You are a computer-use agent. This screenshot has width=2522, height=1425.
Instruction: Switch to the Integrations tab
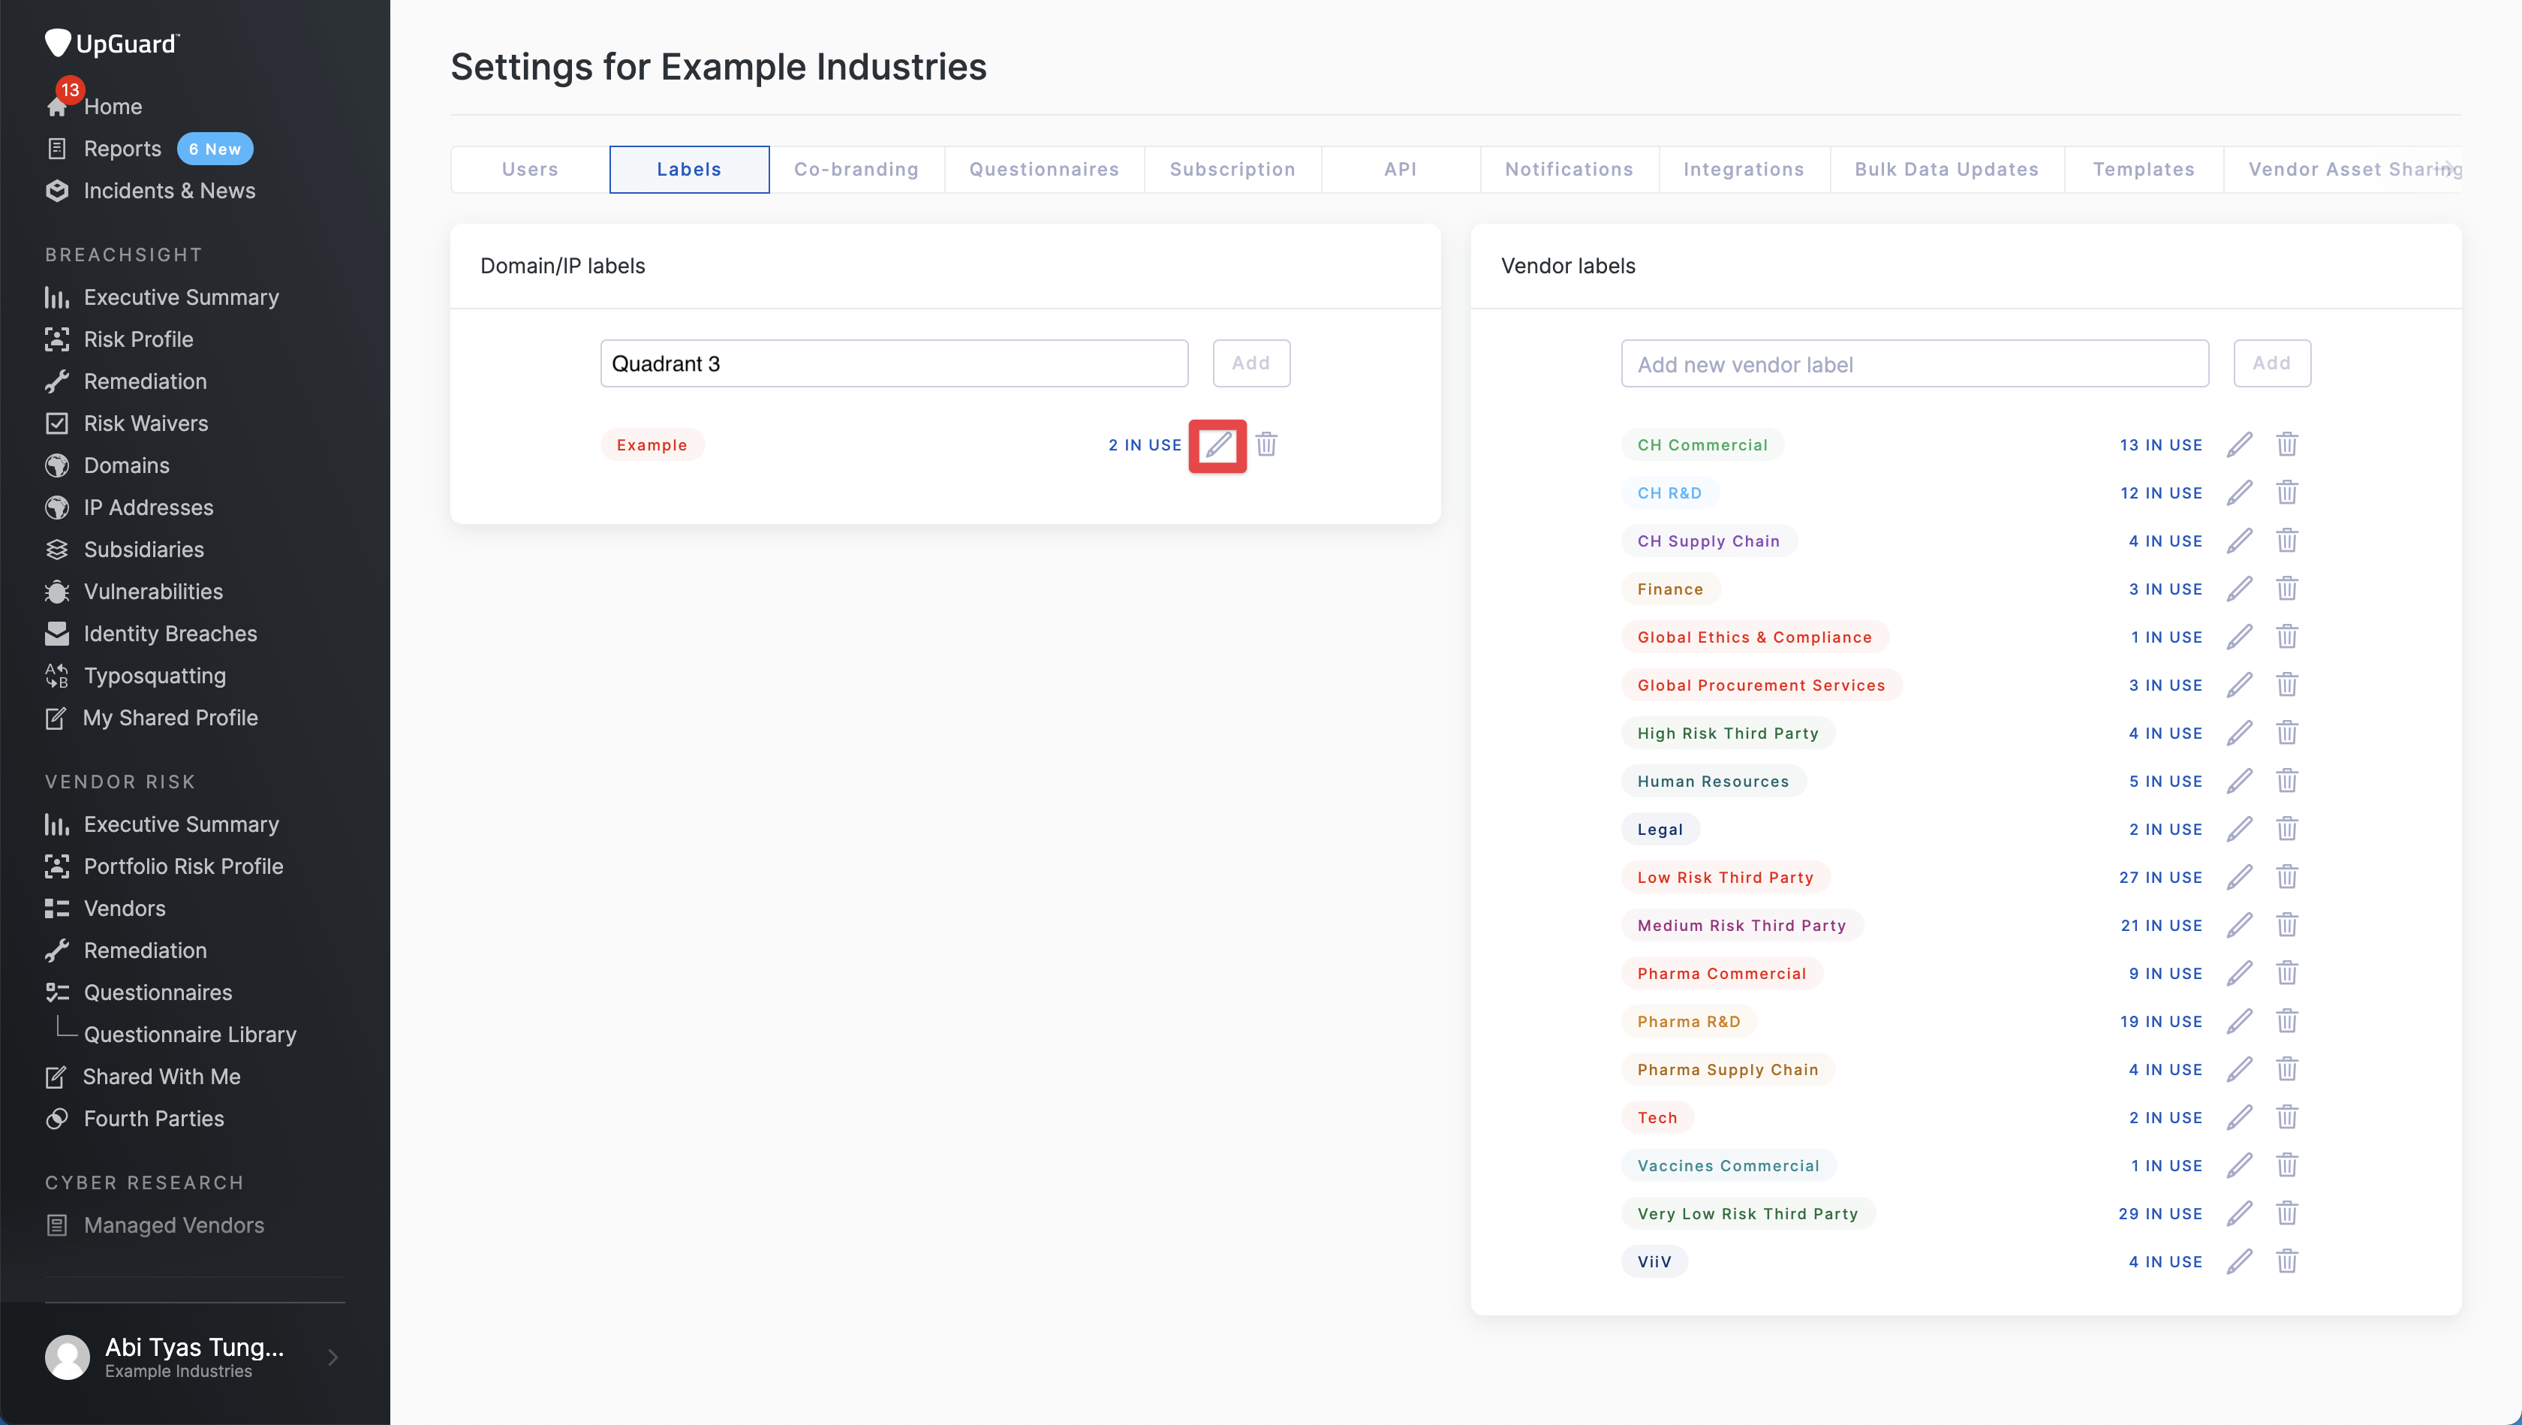[x=1744, y=170]
